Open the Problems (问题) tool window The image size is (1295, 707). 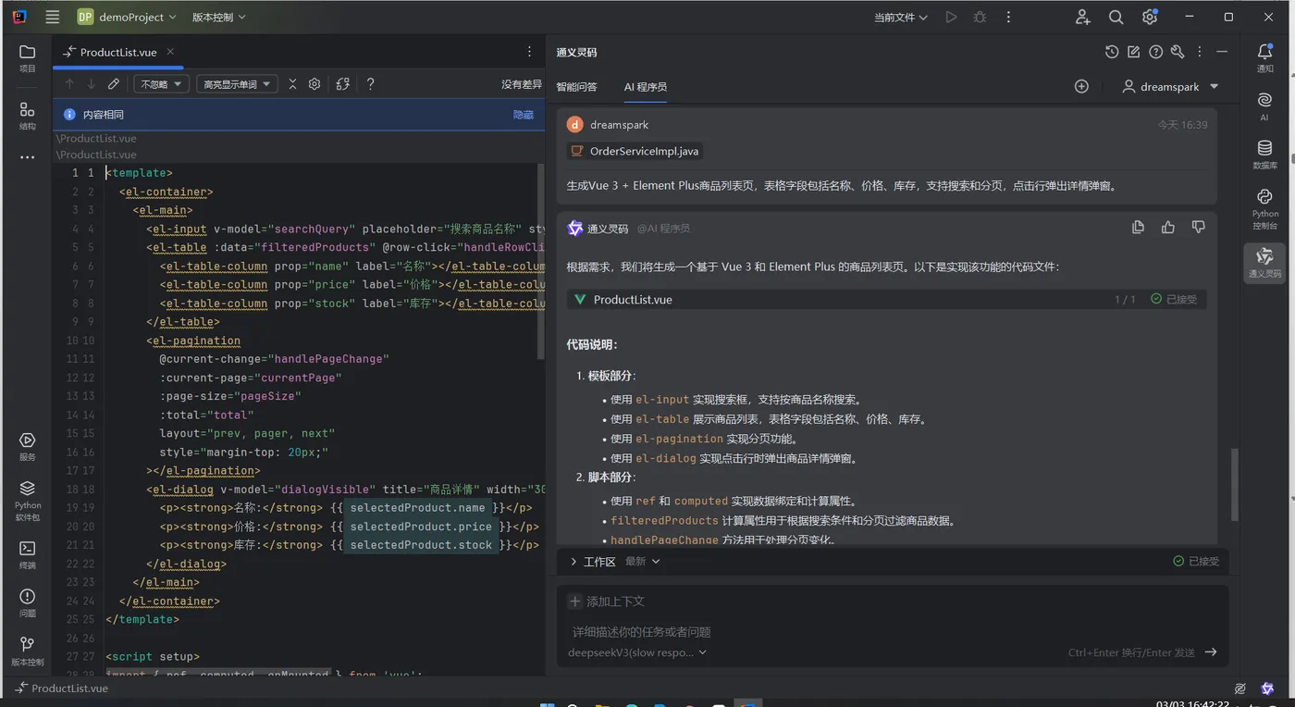coord(28,603)
